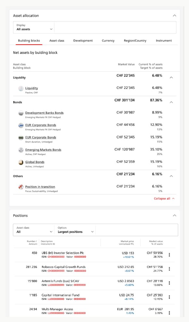Open the kebab menu for Capital International Fund

tap(169, 297)
